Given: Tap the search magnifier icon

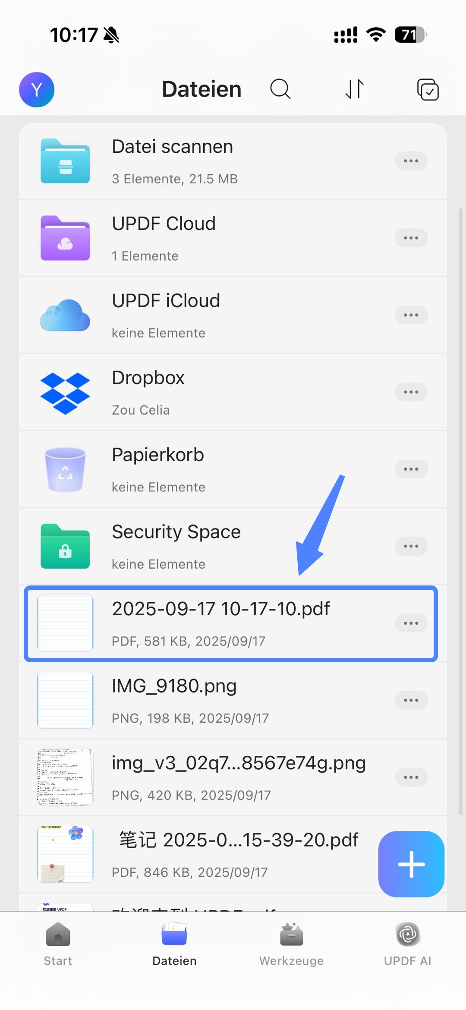Looking at the screenshot, I should coord(280,89).
